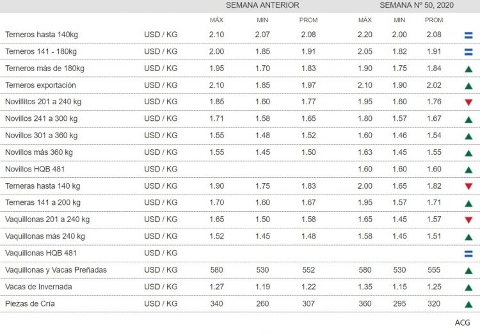Click the 555 average price for Vaquillonas y Vacas Preñadas

point(434,270)
